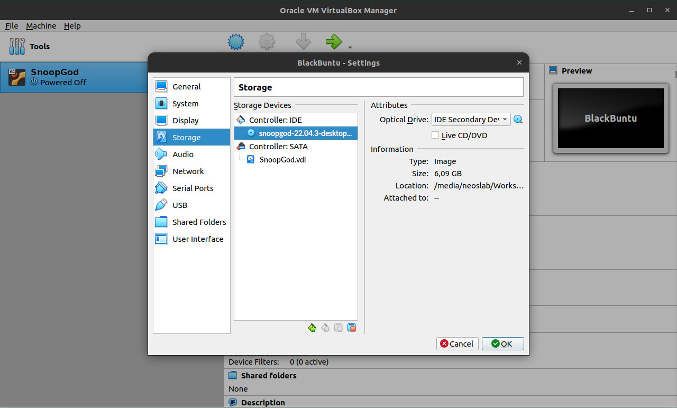Click the Preview section header
Viewport: 677px width, 408px height.
click(577, 71)
